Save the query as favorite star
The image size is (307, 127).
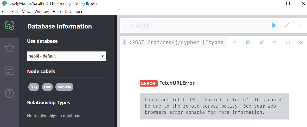click(x=235, y=43)
